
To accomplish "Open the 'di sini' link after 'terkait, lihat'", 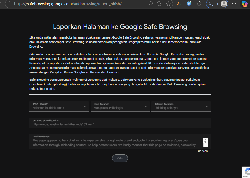I will (x=50, y=89).
